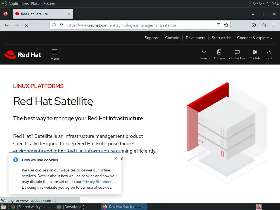The width and height of the screenshot is (280, 210).
Task: Open Firefox hamburger application menu
Action: point(273,25)
